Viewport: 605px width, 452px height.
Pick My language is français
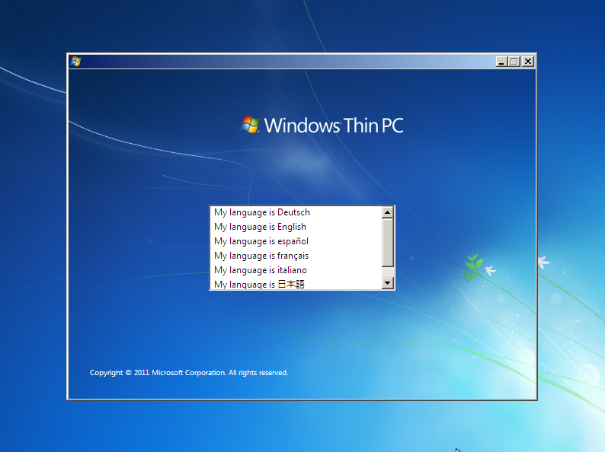point(296,256)
